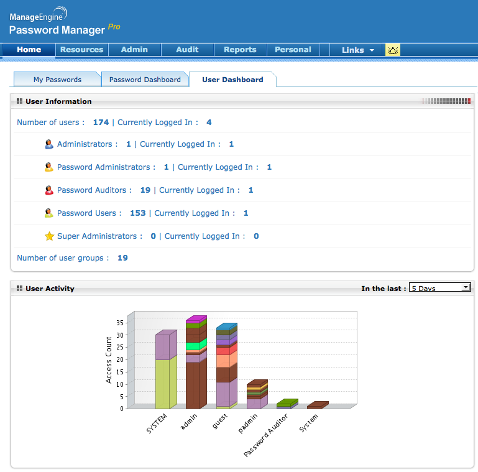
Task: Switch to Password Dashboard tab
Action: click(x=145, y=80)
